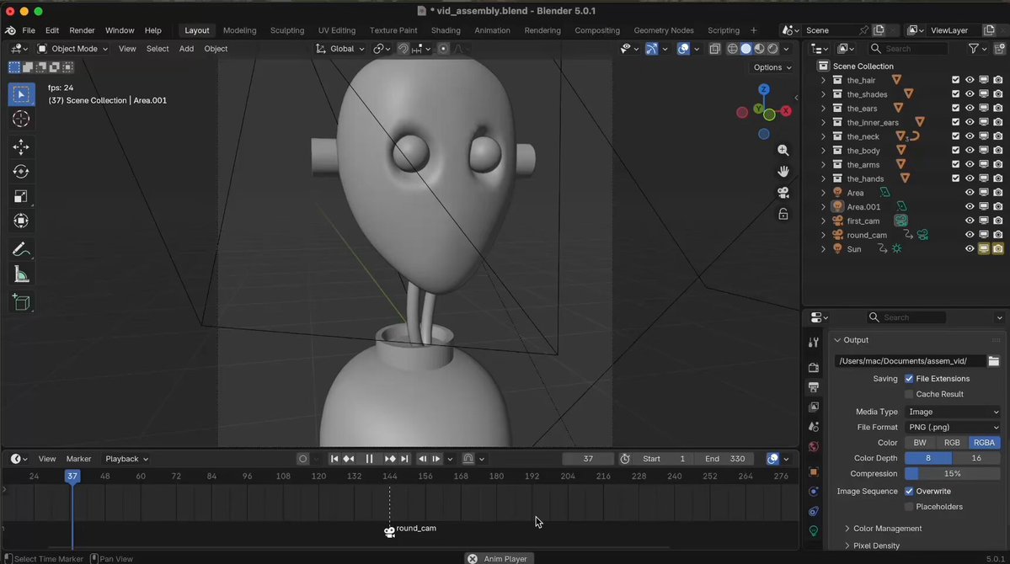Enable the Cache Result checkbox

click(909, 394)
